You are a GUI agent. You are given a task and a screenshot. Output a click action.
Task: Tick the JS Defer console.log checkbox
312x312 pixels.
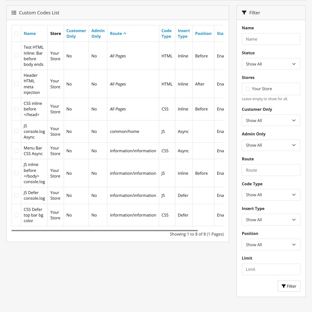click(16, 195)
